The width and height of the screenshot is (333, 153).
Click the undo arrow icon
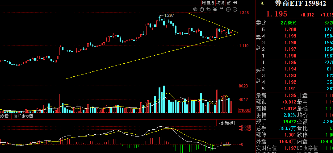(x=208, y=9)
